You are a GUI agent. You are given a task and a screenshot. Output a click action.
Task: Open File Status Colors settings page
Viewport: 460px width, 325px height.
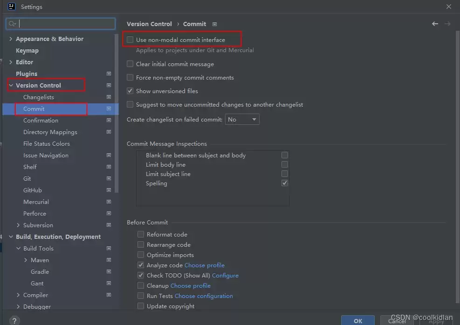tap(47, 143)
